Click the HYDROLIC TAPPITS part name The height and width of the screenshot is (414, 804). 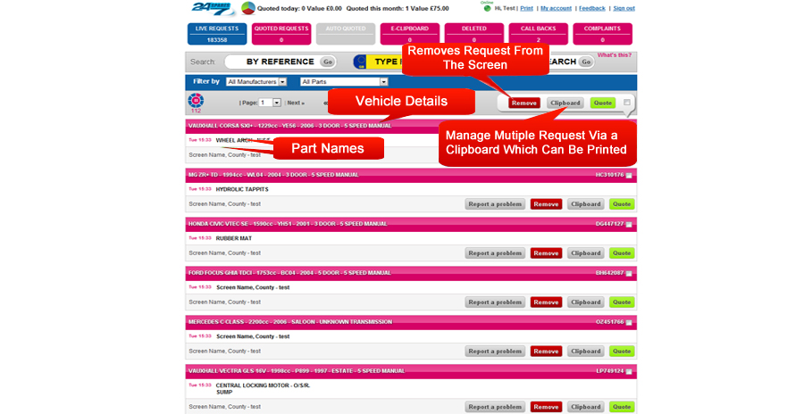(242, 189)
